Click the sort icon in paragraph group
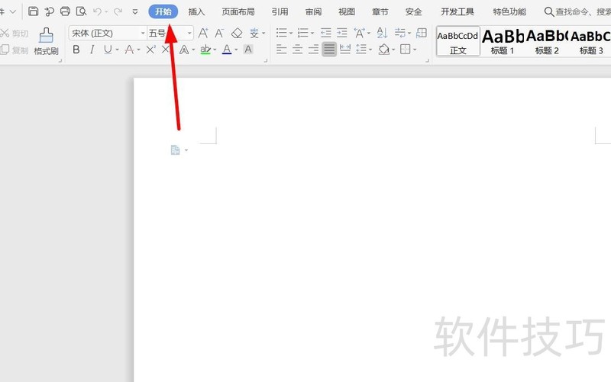The width and height of the screenshot is (611, 382). [383, 34]
